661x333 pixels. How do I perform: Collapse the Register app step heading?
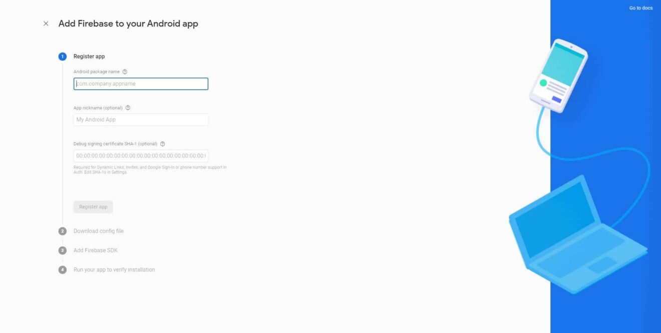pyautogui.click(x=89, y=56)
